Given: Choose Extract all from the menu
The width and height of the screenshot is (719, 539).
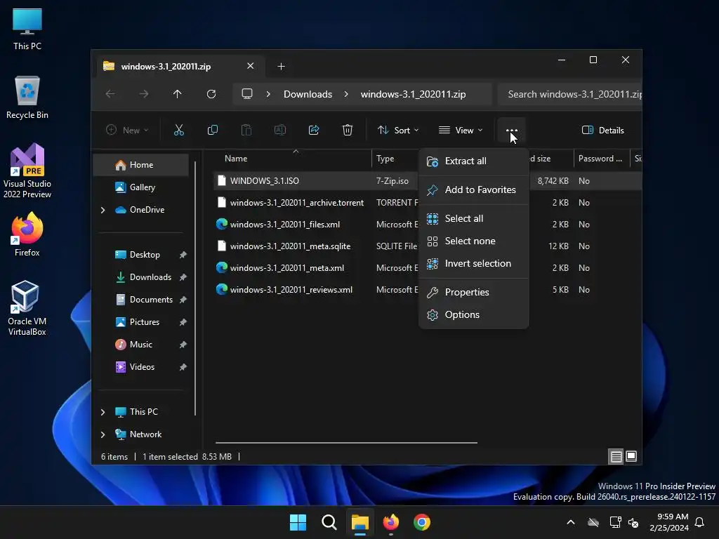Looking at the screenshot, I should (474, 161).
